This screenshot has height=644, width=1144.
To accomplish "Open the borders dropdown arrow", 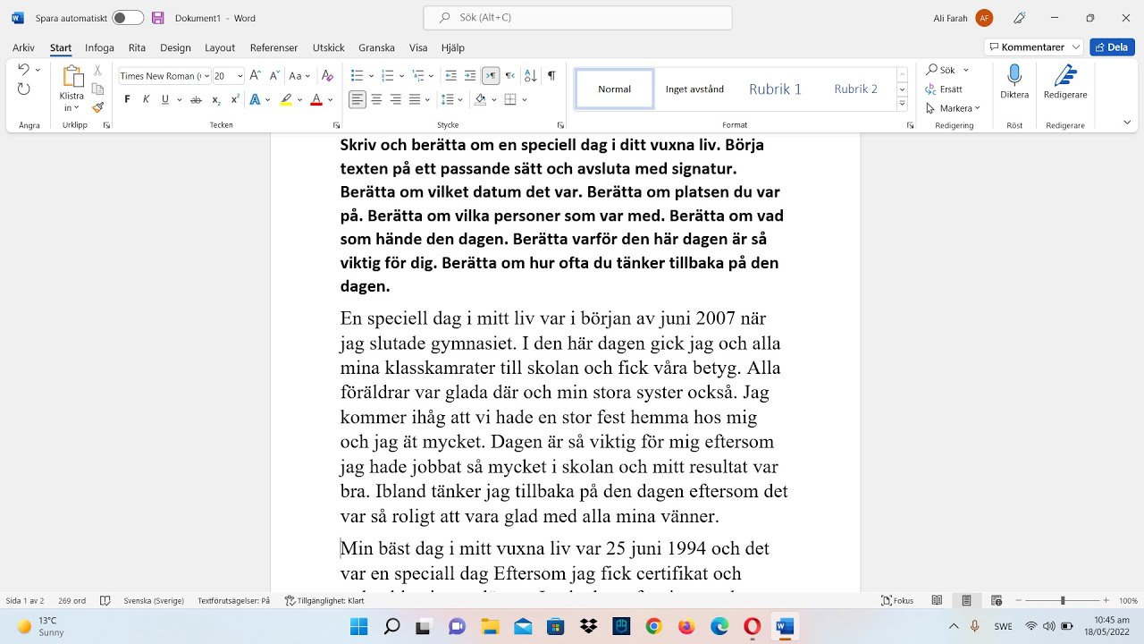I will click(524, 99).
